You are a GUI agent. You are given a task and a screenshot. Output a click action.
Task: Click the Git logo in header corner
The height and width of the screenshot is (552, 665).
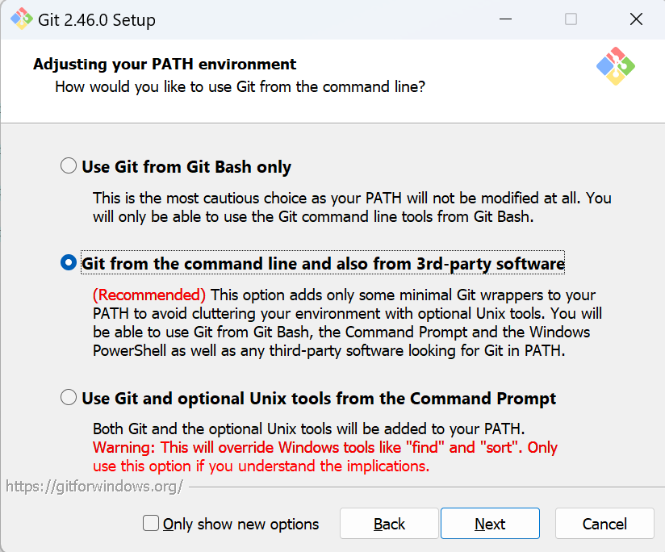pyautogui.click(x=616, y=66)
